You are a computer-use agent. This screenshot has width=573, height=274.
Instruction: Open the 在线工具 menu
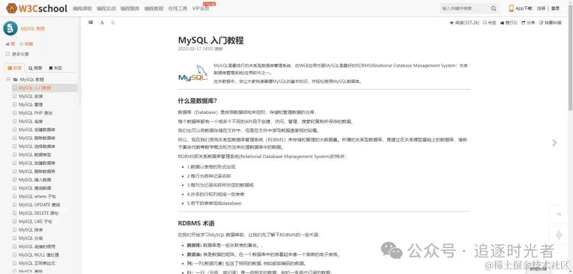[x=178, y=8]
